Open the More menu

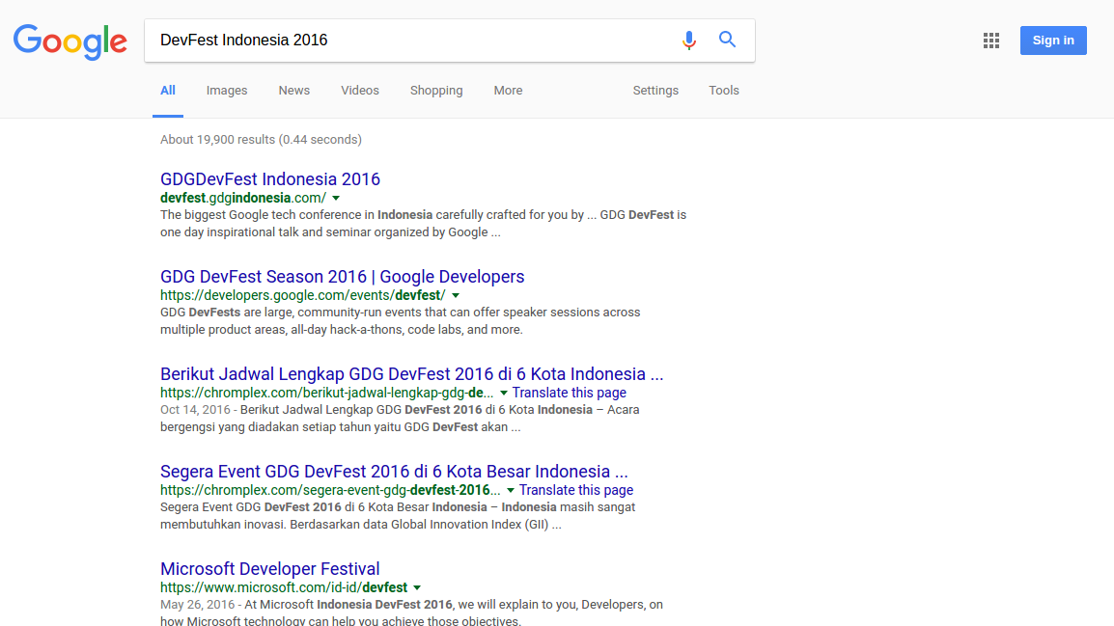pyautogui.click(x=508, y=90)
